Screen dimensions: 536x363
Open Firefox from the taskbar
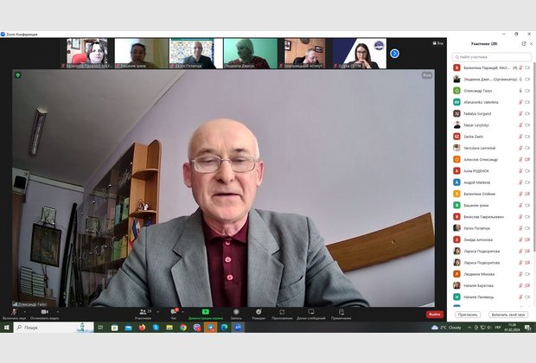tap(142, 328)
